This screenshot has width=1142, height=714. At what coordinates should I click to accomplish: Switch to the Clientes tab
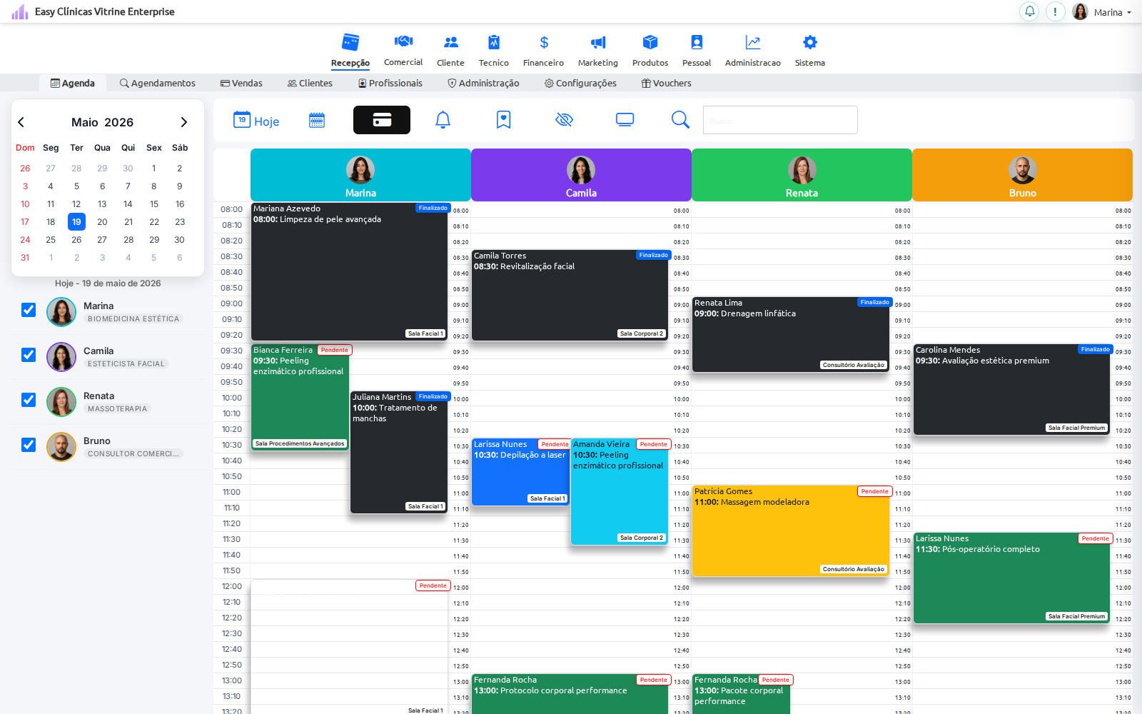click(x=310, y=83)
